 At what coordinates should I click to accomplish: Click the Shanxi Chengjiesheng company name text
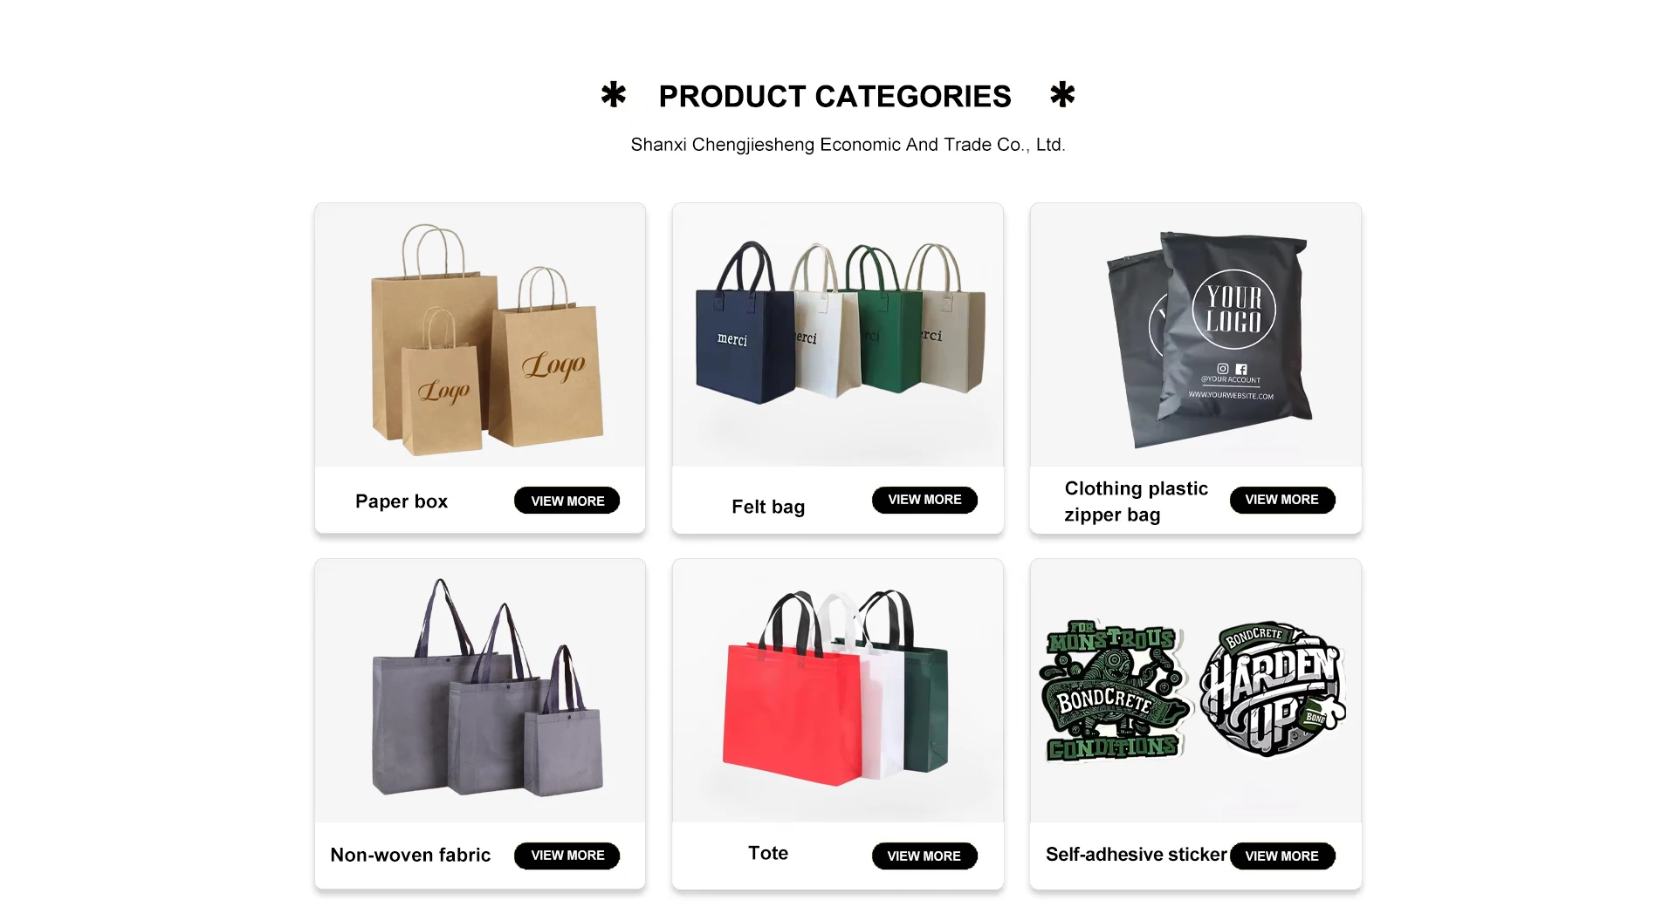848,145
